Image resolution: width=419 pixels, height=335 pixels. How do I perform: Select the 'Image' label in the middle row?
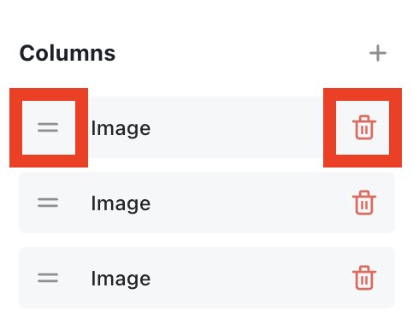click(x=121, y=204)
